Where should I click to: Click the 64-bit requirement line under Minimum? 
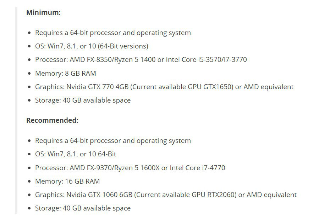click(113, 33)
